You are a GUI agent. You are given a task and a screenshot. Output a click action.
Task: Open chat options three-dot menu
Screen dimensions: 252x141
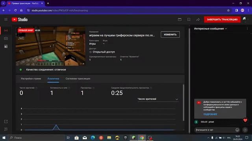click(247, 29)
